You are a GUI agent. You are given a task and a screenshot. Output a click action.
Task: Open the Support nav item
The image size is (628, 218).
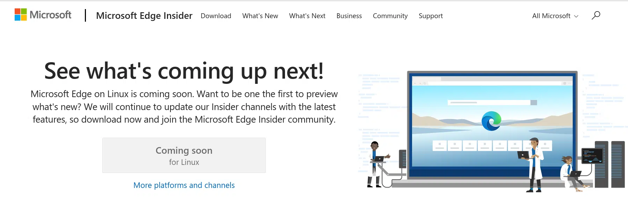pos(431,16)
